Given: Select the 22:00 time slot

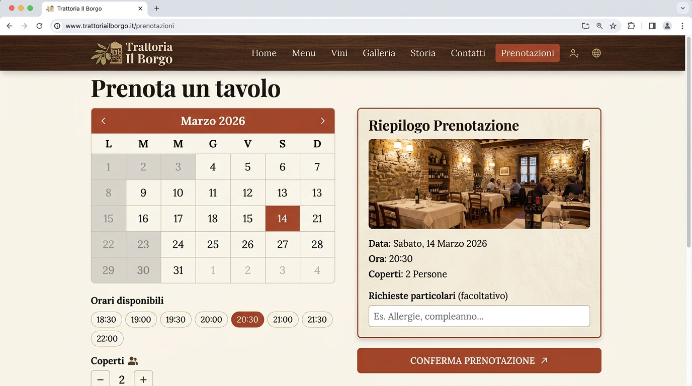Looking at the screenshot, I should click(x=107, y=339).
